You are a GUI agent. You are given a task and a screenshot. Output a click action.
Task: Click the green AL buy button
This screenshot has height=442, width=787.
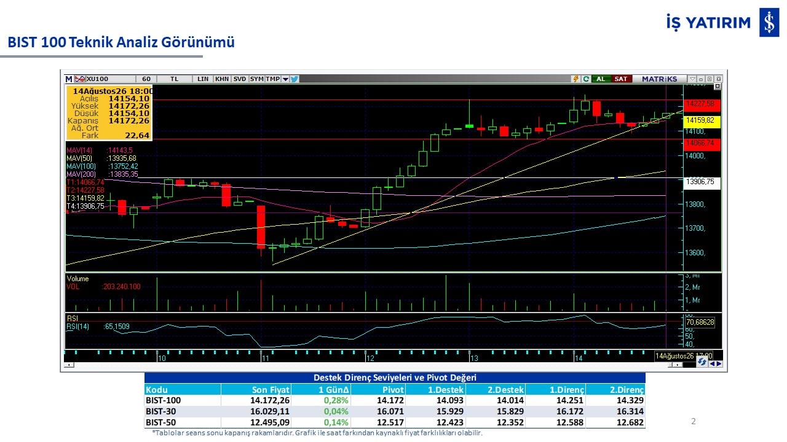point(601,79)
